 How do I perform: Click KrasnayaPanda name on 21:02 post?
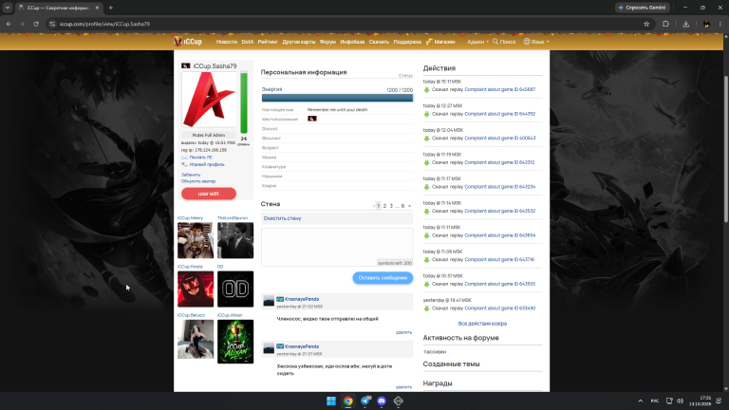(x=302, y=299)
